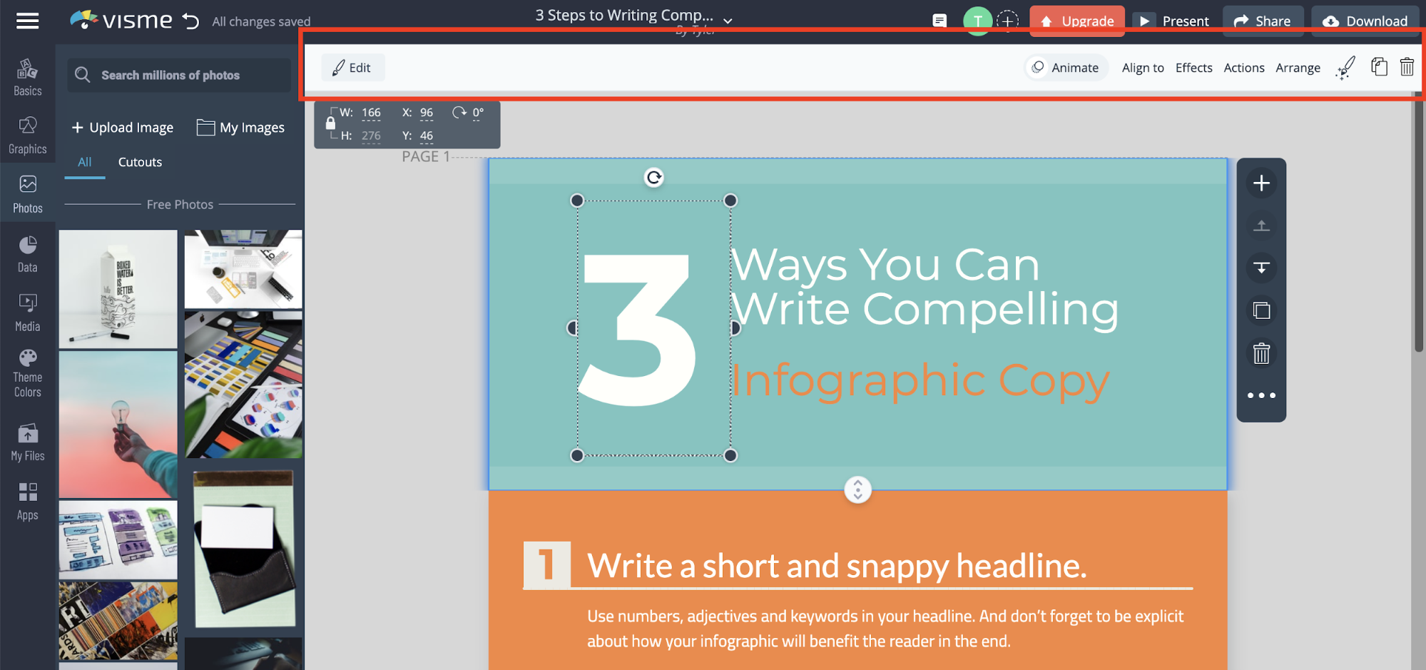
Task: Undo the last change
Action: coord(190,21)
